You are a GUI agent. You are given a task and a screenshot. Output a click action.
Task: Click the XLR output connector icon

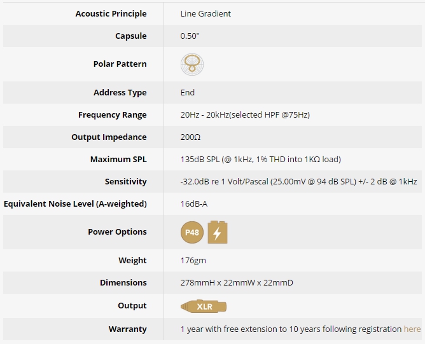(x=204, y=306)
